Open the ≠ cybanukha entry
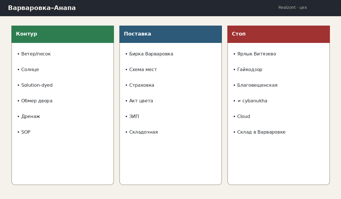The width and height of the screenshot is (341, 199). (x=250, y=101)
